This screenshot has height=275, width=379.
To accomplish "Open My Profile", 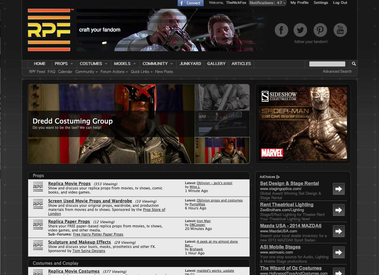I will point(299,3).
